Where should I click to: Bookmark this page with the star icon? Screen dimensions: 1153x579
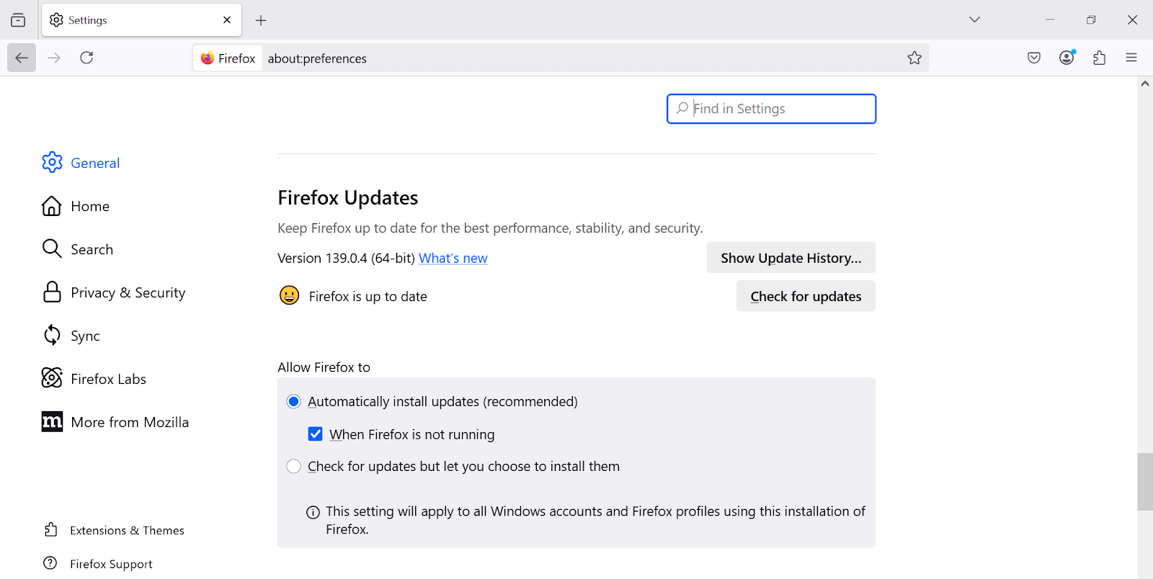coord(914,58)
